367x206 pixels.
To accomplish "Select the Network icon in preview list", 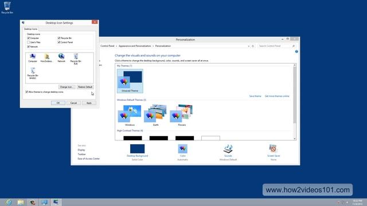I will pyautogui.click(x=61, y=58).
